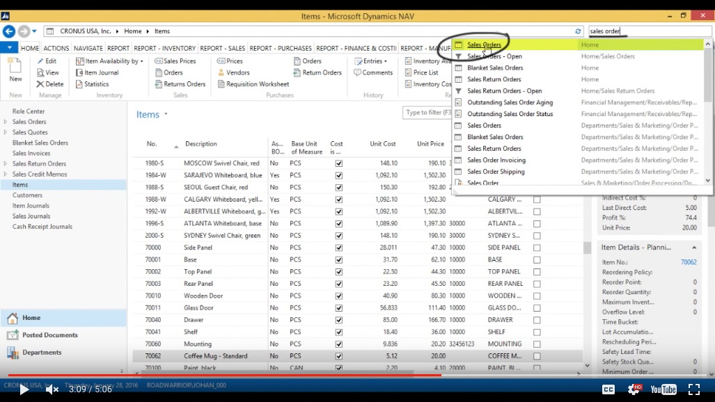Viewport: 715px width, 402px height.
Task: Open the Requisition Worksheet
Action: click(255, 83)
